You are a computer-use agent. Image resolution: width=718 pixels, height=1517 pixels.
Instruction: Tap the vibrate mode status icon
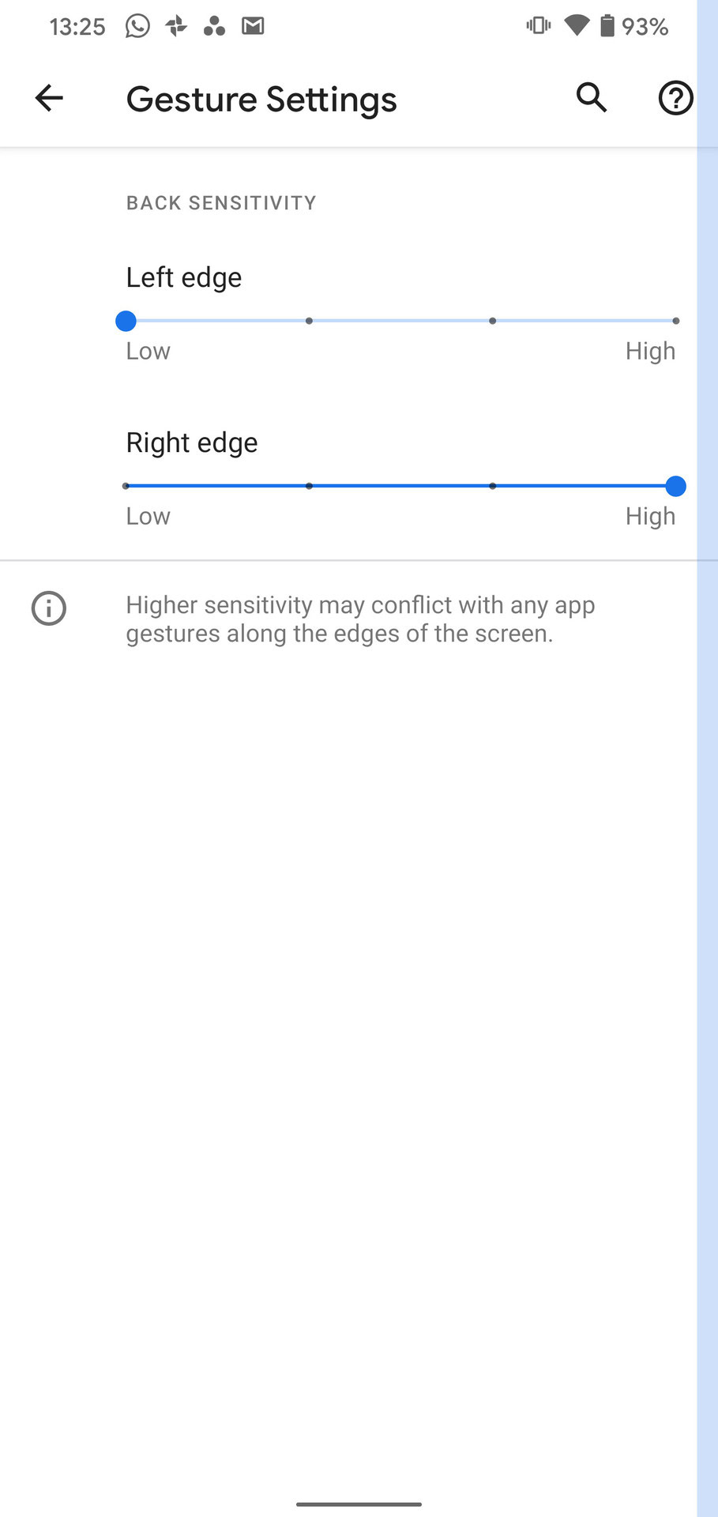point(537,26)
